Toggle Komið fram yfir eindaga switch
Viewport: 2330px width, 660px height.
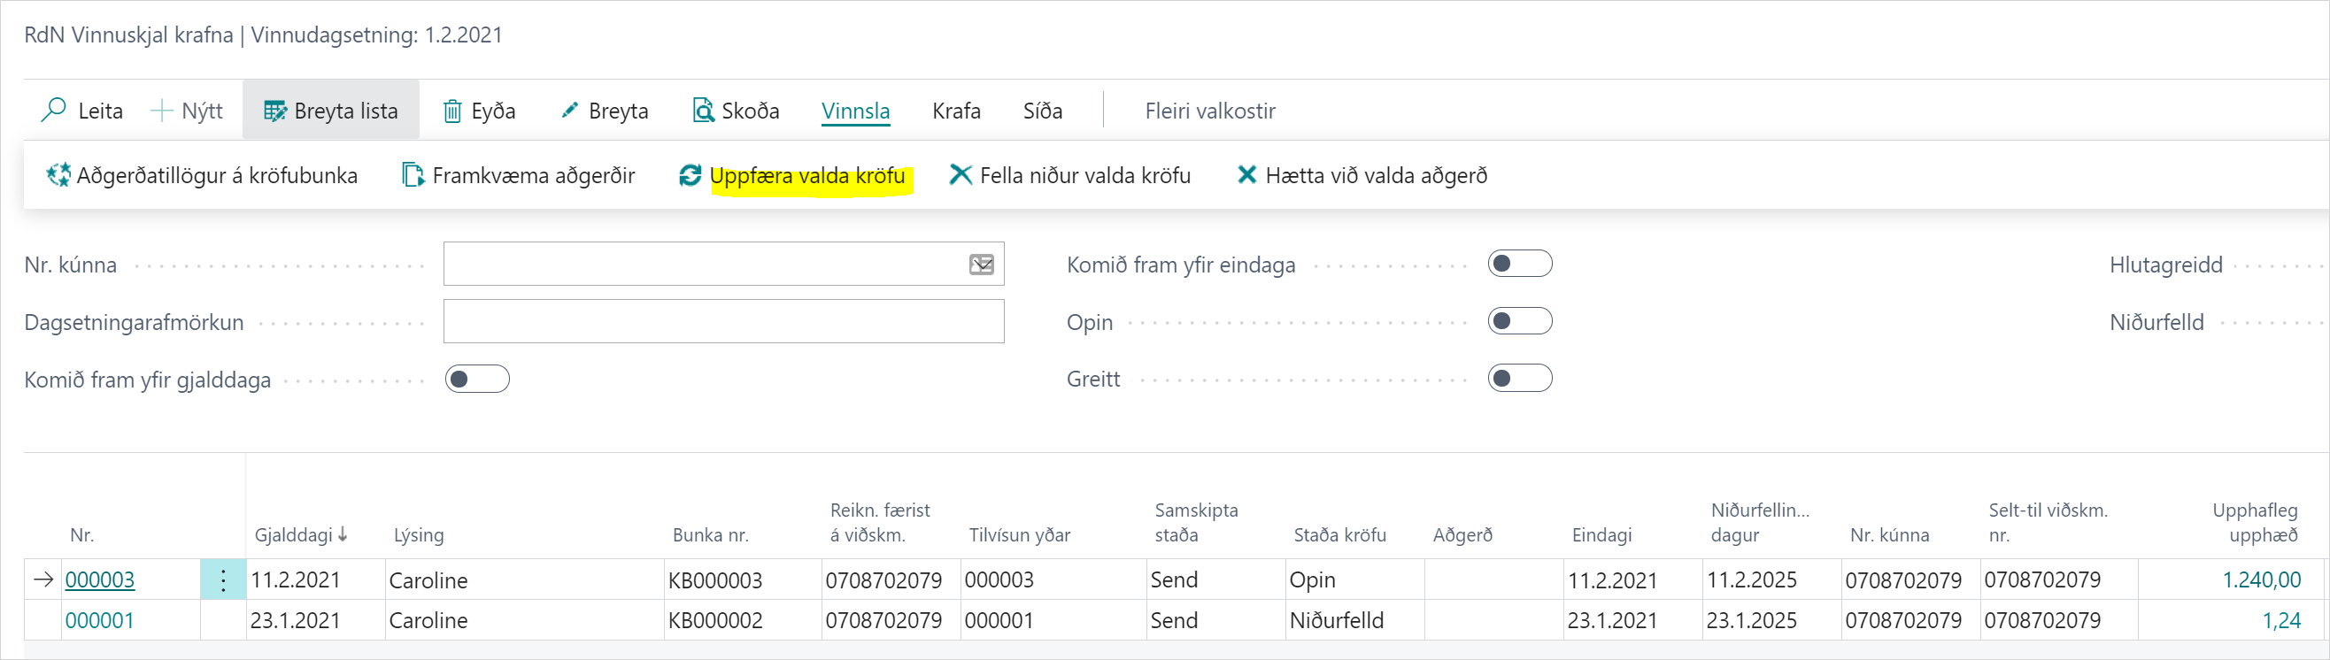1520,264
